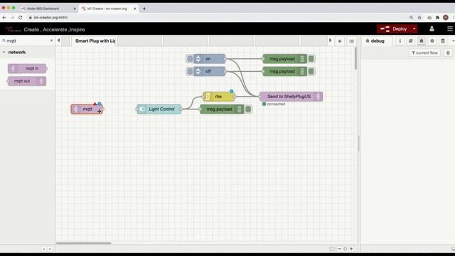Open the debug bug-icon sidebar tab

click(x=422, y=41)
